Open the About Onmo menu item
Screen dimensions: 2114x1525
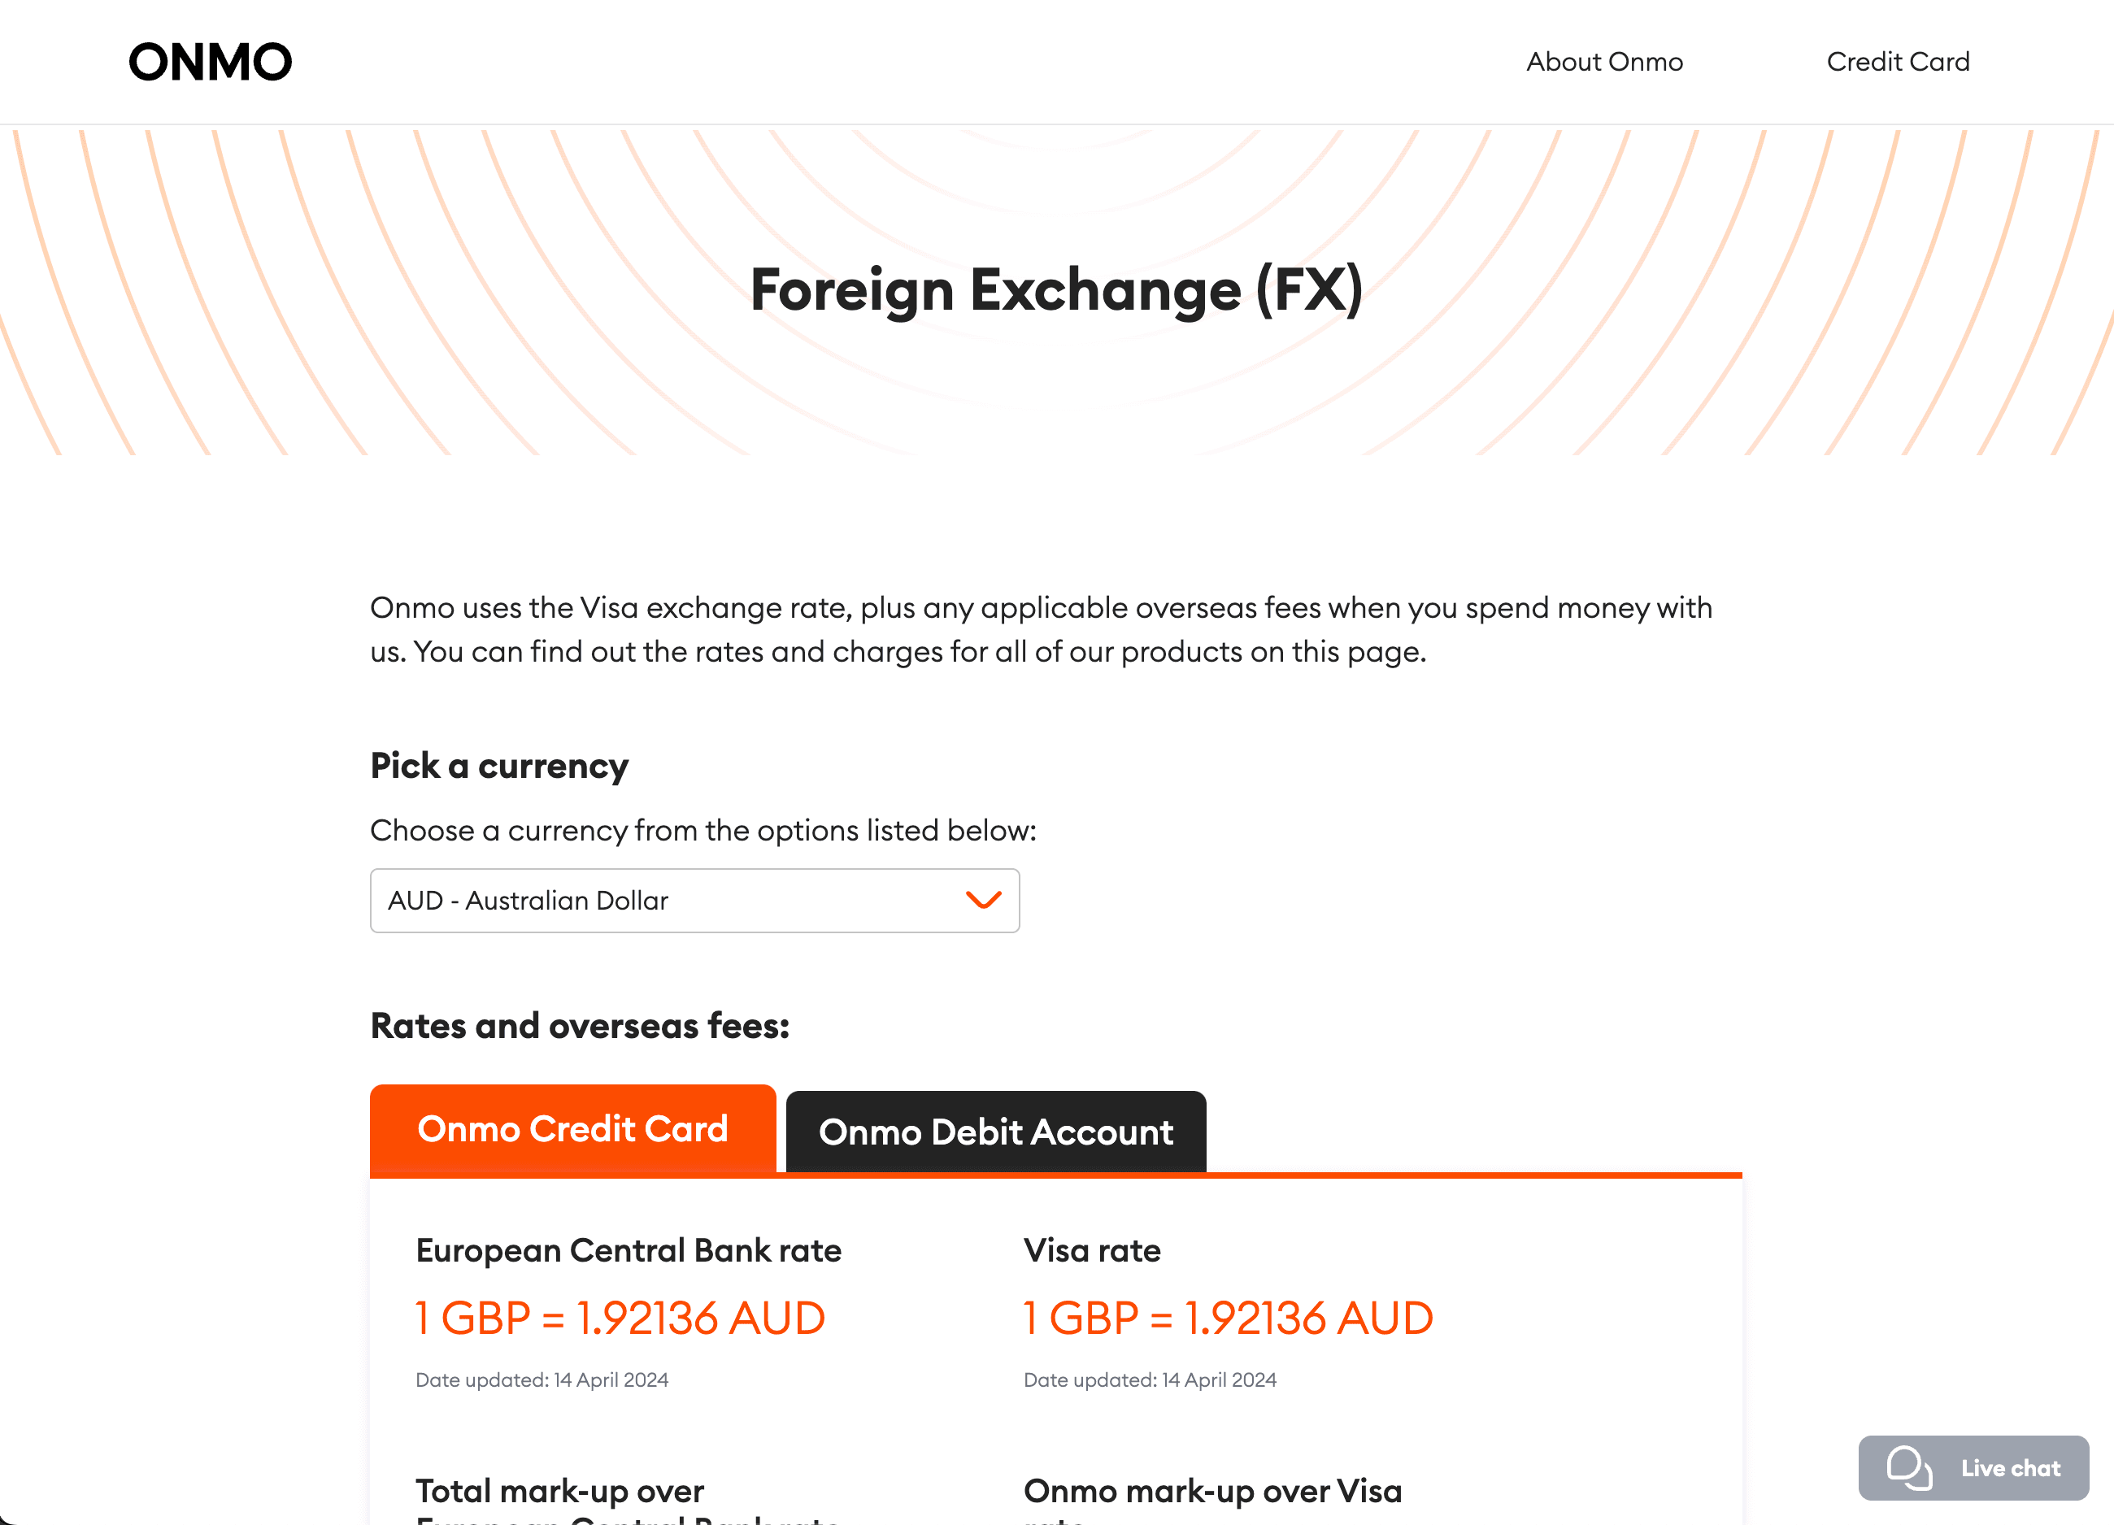coord(1604,62)
